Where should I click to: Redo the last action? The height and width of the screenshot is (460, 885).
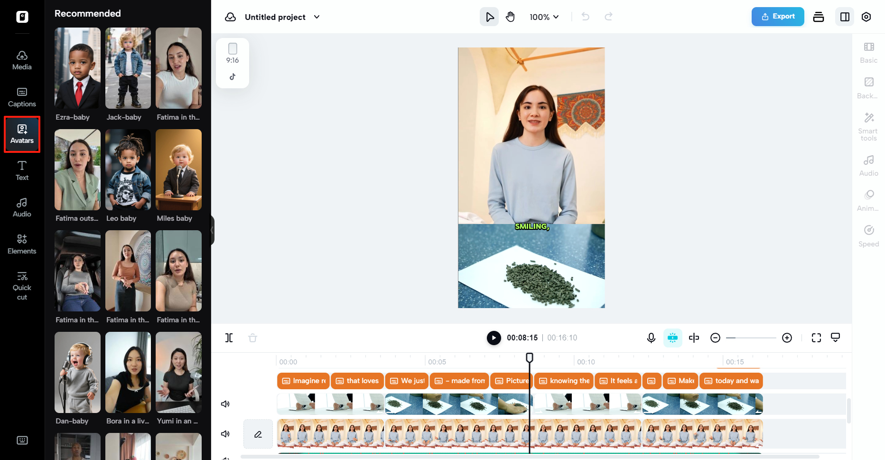[x=608, y=17]
